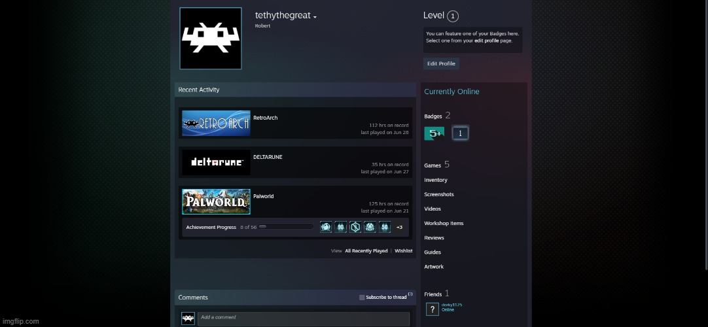View the Palworld achievement icon showing 50
Image resolution: width=708 pixels, height=327 pixels.
(x=385, y=227)
